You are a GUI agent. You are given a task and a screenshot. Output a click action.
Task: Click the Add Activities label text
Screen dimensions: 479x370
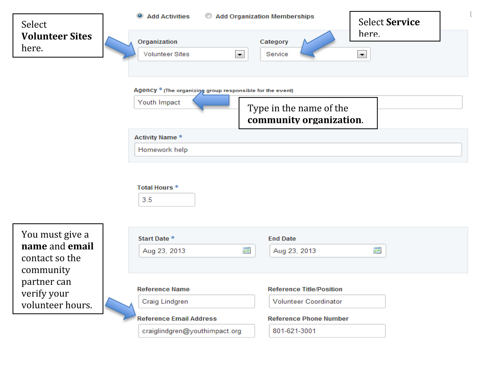[x=168, y=16]
